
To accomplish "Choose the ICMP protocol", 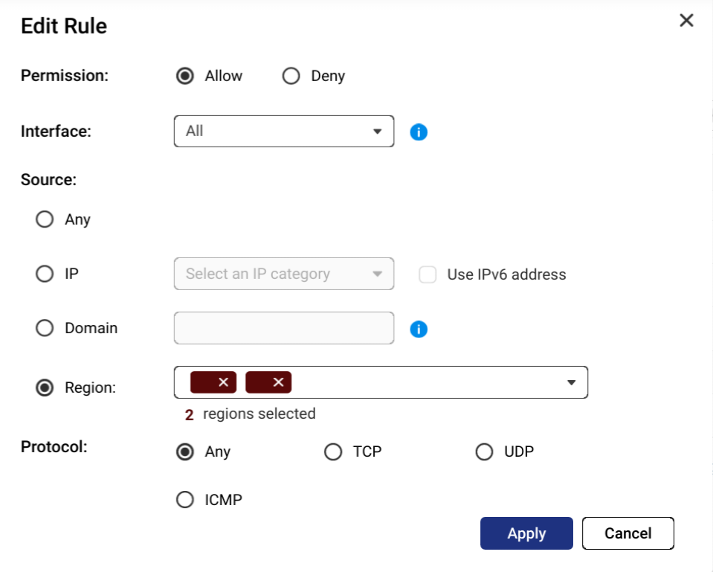I will 184,500.
